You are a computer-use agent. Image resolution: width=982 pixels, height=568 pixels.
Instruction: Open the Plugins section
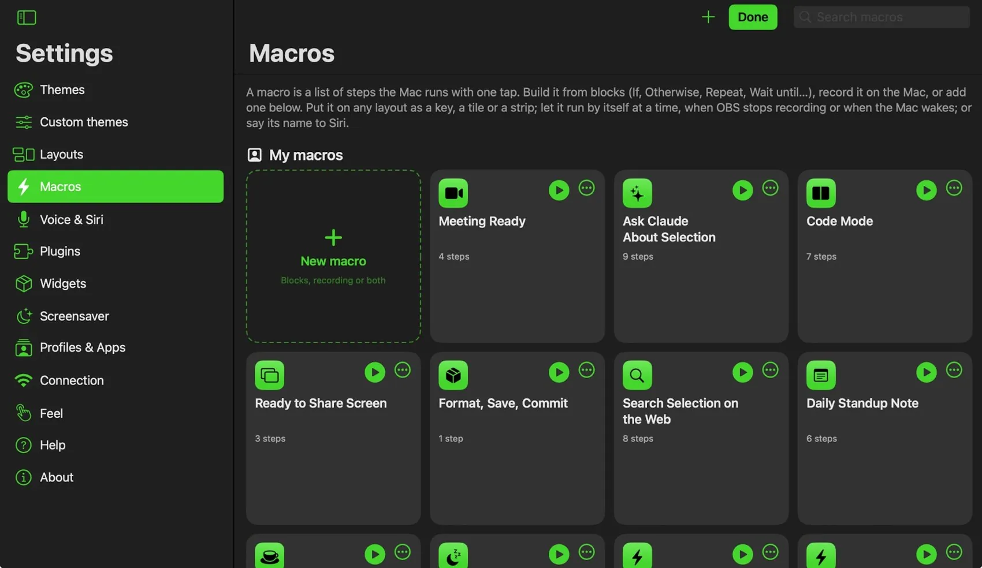click(116, 251)
